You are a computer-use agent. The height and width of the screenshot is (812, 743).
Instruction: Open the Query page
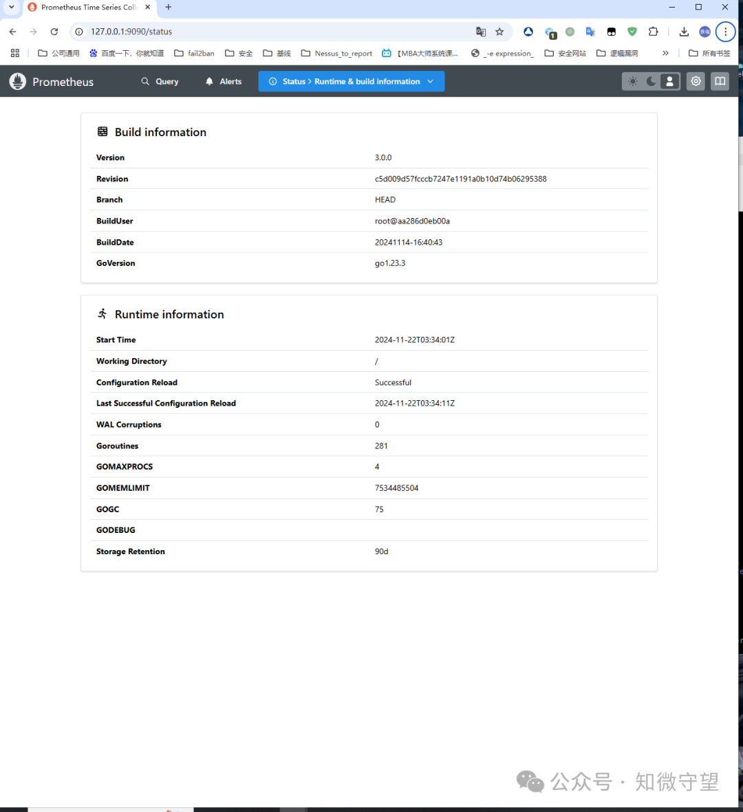[160, 81]
